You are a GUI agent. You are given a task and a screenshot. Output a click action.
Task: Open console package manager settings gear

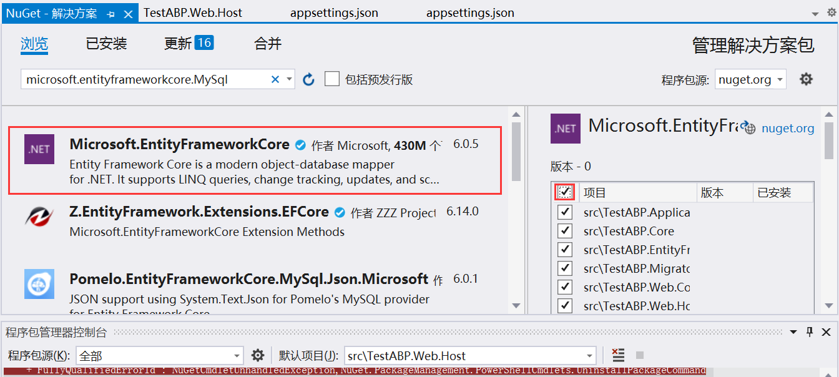tap(257, 356)
